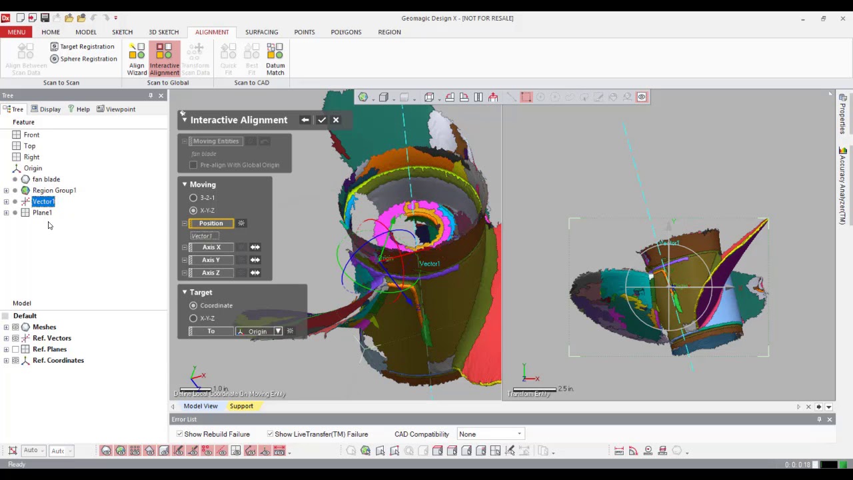Toggle Show LiveTransfer(TM) Failure checkbox
The image size is (853, 480).
[x=270, y=434]
